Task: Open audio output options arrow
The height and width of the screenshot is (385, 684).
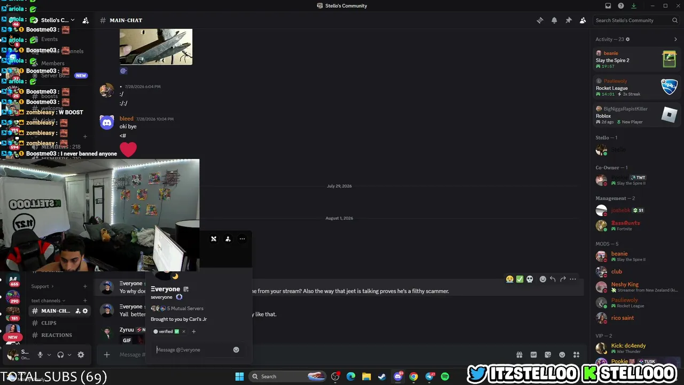Action: [69, 355]
